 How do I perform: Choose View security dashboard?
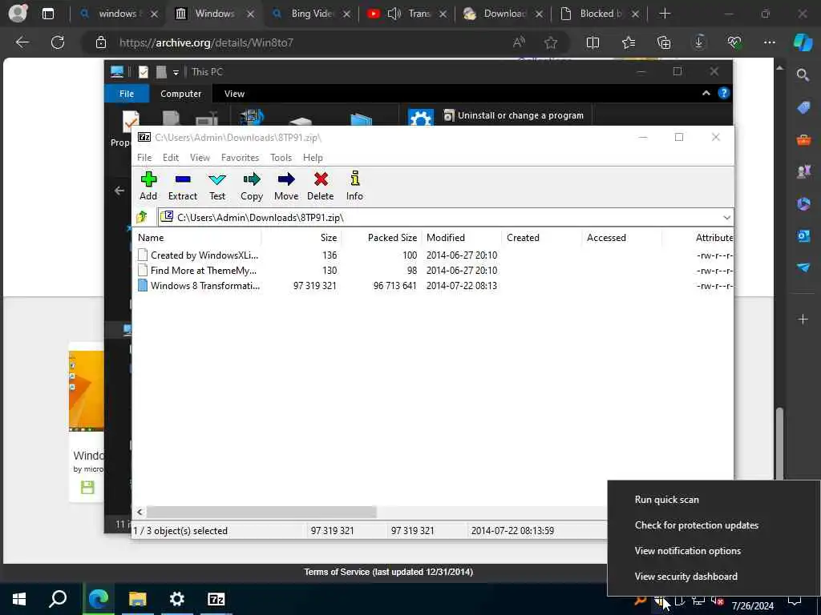pos(686,577)
